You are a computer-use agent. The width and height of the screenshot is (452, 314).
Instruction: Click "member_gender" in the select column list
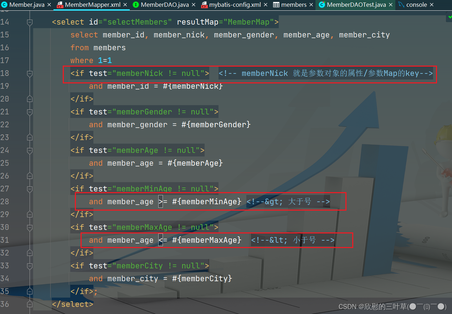pyautogui.click(x=244, y=35)
